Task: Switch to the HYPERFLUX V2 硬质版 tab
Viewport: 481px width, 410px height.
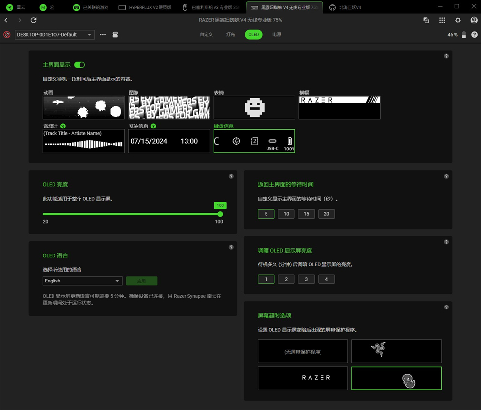Action: (x=145, y=7)
